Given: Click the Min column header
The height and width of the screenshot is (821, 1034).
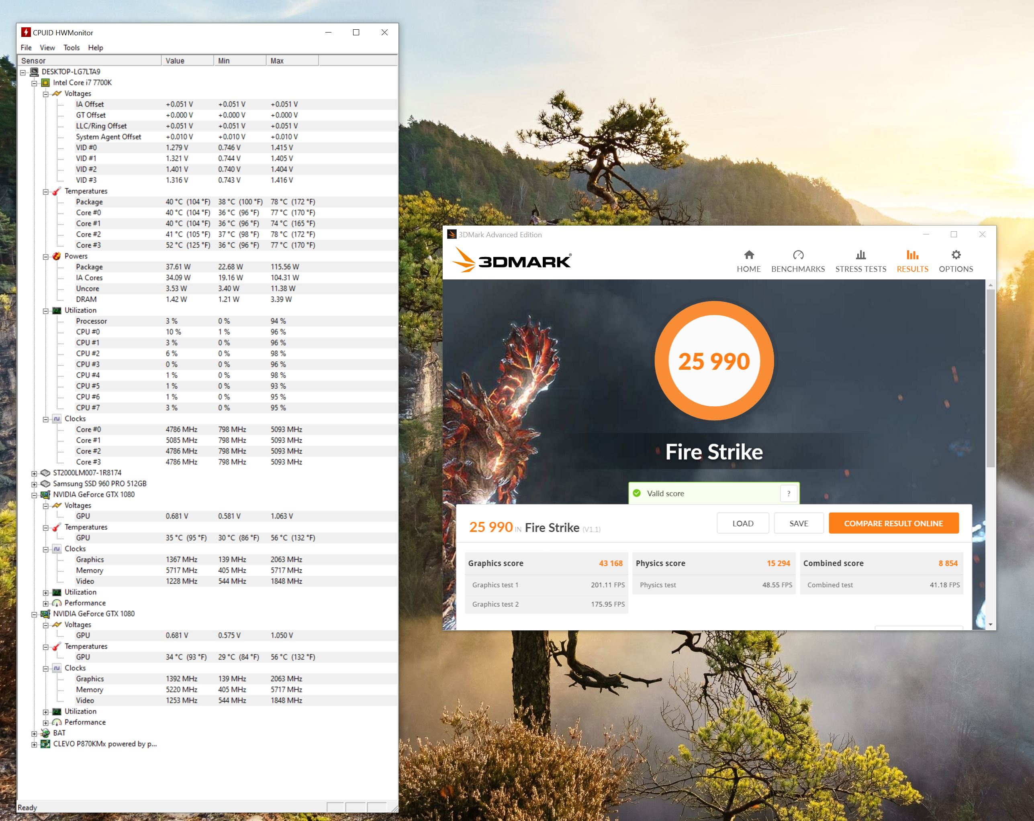Looking at the screenshot, I should click(x=240, y=60).
